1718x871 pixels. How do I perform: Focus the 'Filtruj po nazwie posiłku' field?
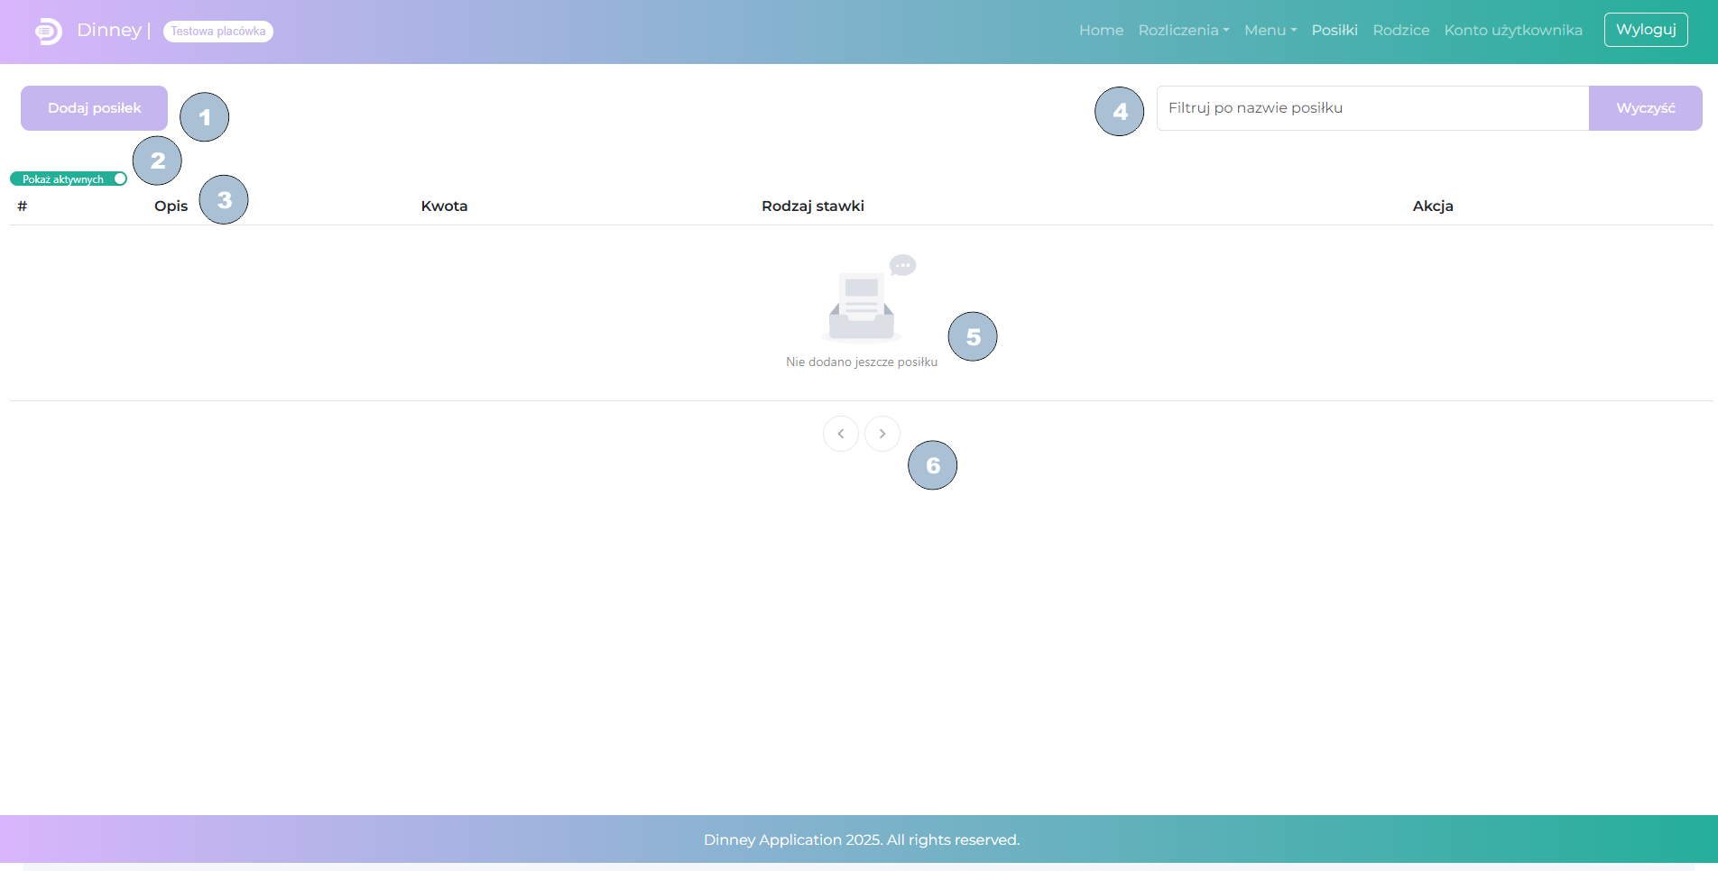[1372, 108]
